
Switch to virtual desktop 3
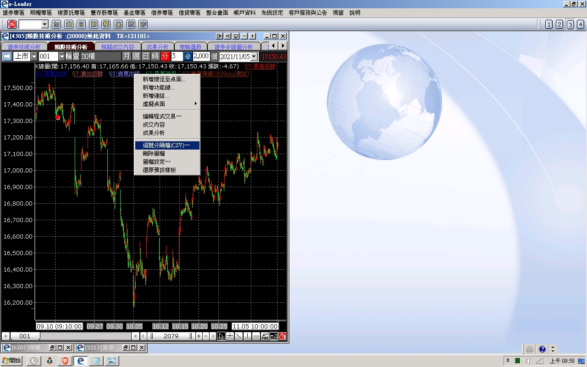click(570, 24)
